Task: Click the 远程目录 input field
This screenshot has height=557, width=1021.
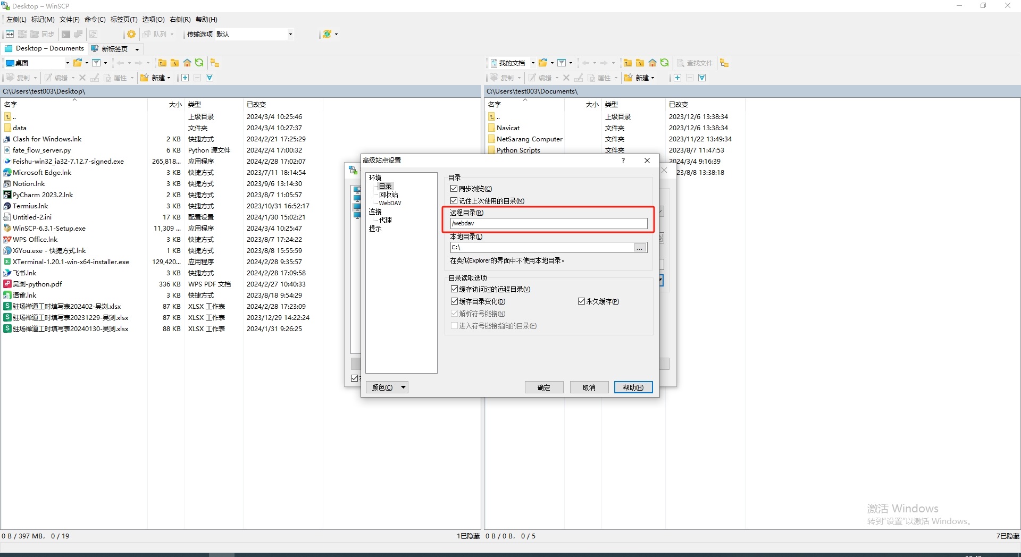Action: point(548,224)
